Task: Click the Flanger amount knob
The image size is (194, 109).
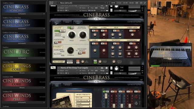Action: 104,50
